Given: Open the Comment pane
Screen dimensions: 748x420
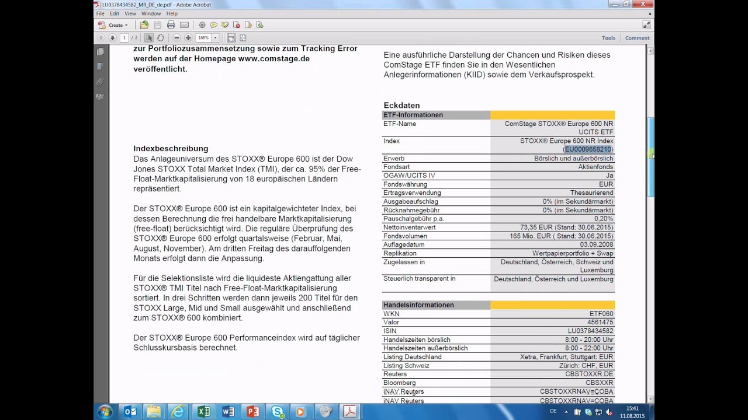Looking at the screenshot, I should point(637,38).
